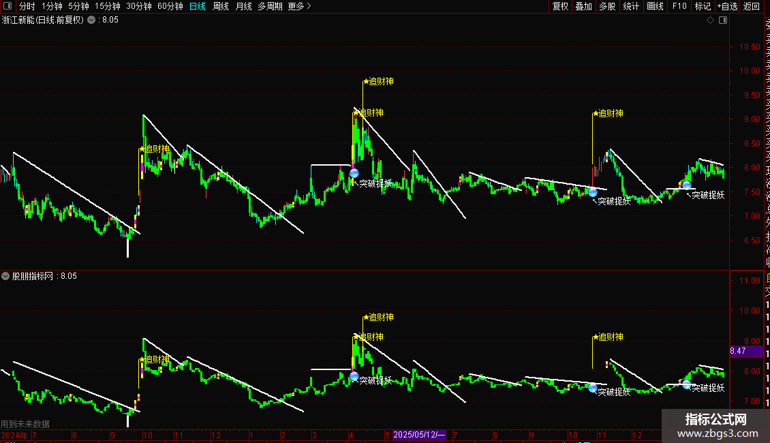Screen dimensions: 770x443
Task: Click the highest 追财神 star in lower panel
Action: (x=378, y=318)
